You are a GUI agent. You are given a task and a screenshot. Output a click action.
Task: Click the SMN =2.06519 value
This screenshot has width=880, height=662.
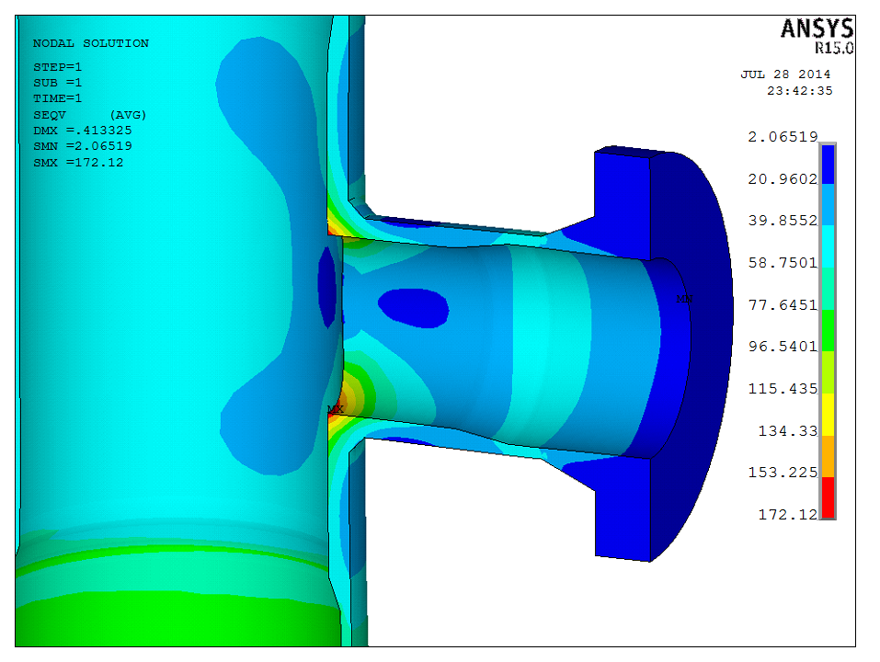[x=83, y=146]
